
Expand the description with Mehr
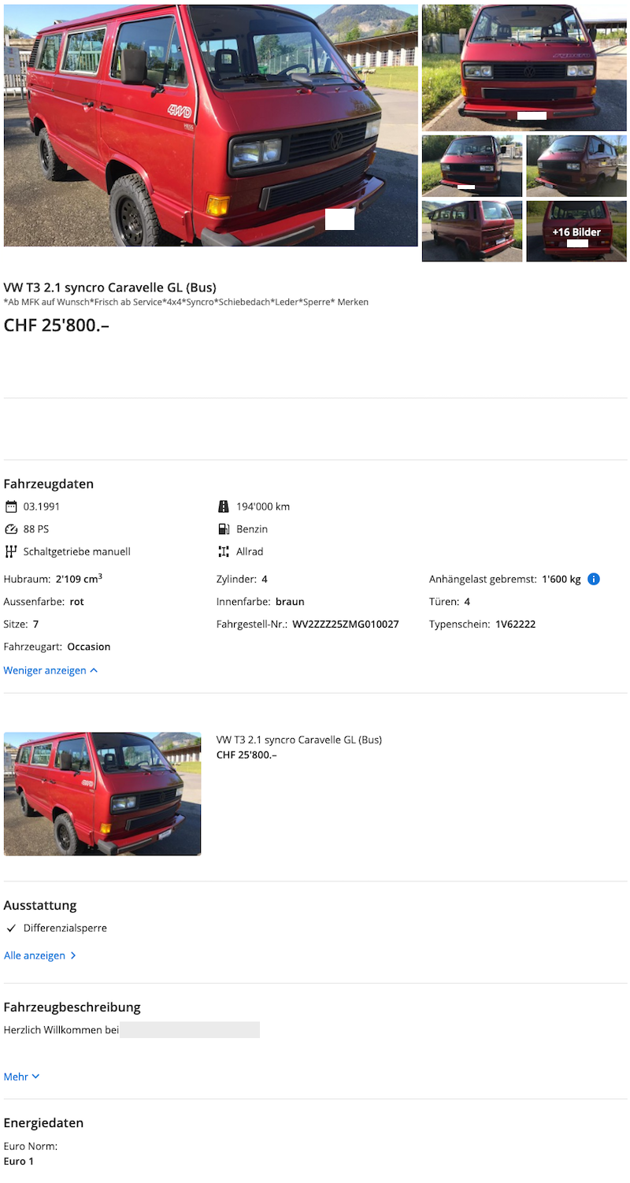pos(21,1077)
